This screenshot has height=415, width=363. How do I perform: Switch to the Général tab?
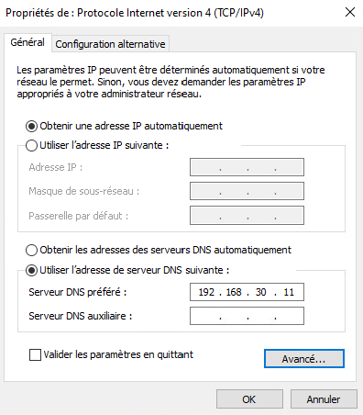[x=27, y=42]
